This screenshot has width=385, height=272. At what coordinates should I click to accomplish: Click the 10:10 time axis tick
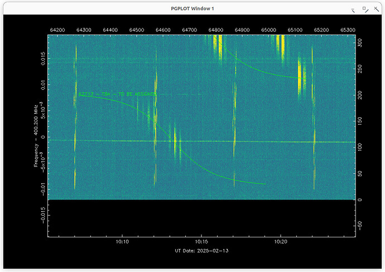click(122, 242)
